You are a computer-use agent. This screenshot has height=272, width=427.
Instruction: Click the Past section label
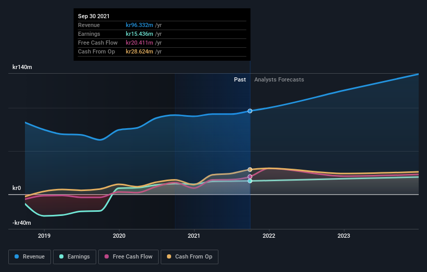(240, 79)
